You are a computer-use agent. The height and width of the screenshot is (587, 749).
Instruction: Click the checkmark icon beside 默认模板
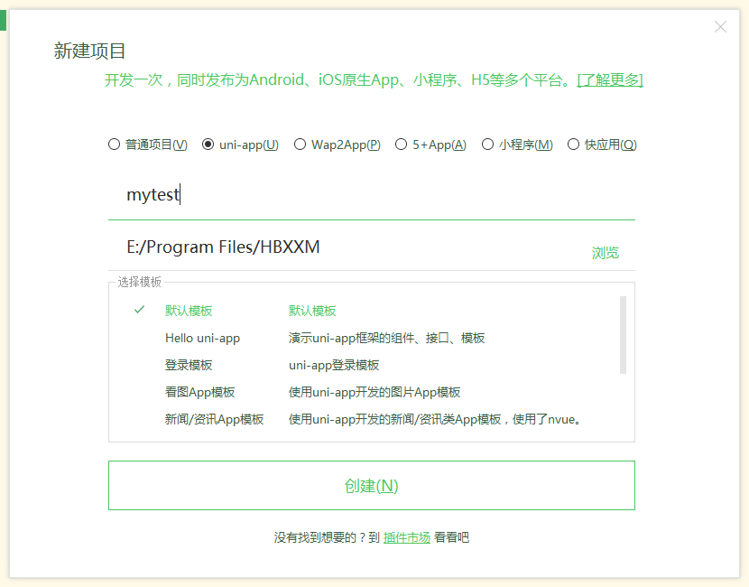click(140, 310)
